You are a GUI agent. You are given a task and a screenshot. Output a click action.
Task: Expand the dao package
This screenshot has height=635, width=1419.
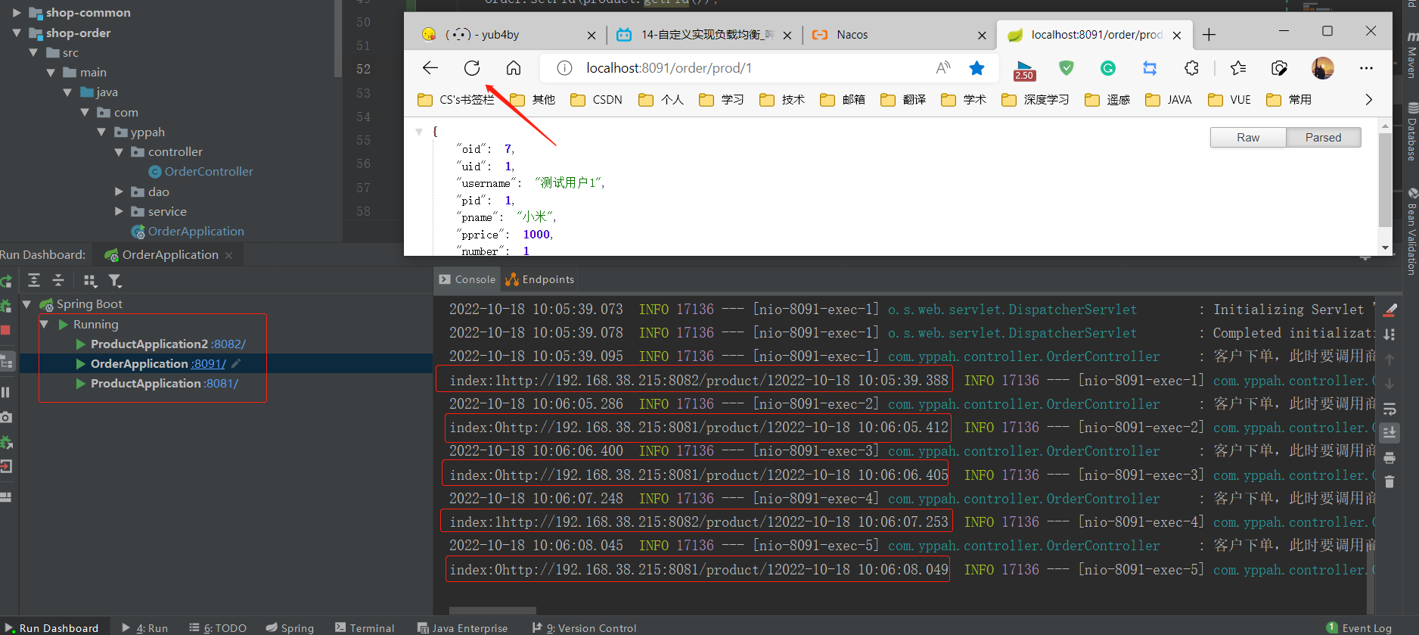[119, 191]
